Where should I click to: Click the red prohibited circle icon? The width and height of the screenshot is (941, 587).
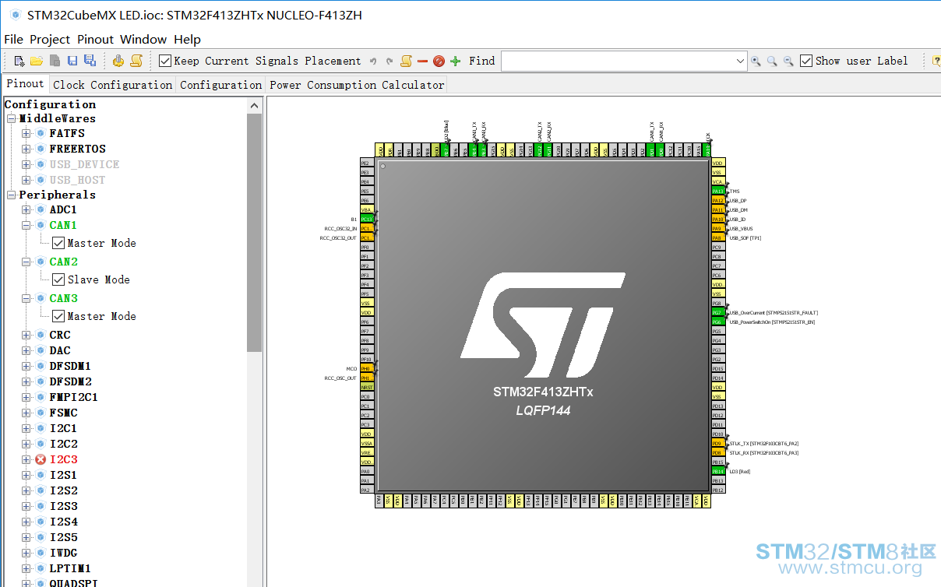click(439, 61)
